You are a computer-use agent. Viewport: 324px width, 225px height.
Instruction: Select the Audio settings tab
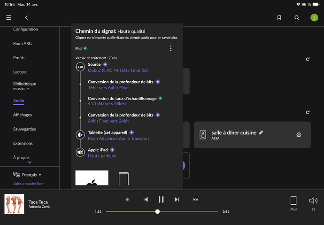(x=19, y=101)
